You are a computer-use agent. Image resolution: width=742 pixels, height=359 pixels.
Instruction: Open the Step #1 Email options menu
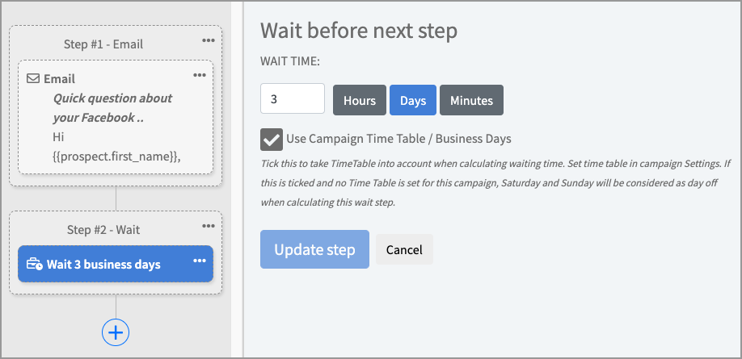[209, 40]
